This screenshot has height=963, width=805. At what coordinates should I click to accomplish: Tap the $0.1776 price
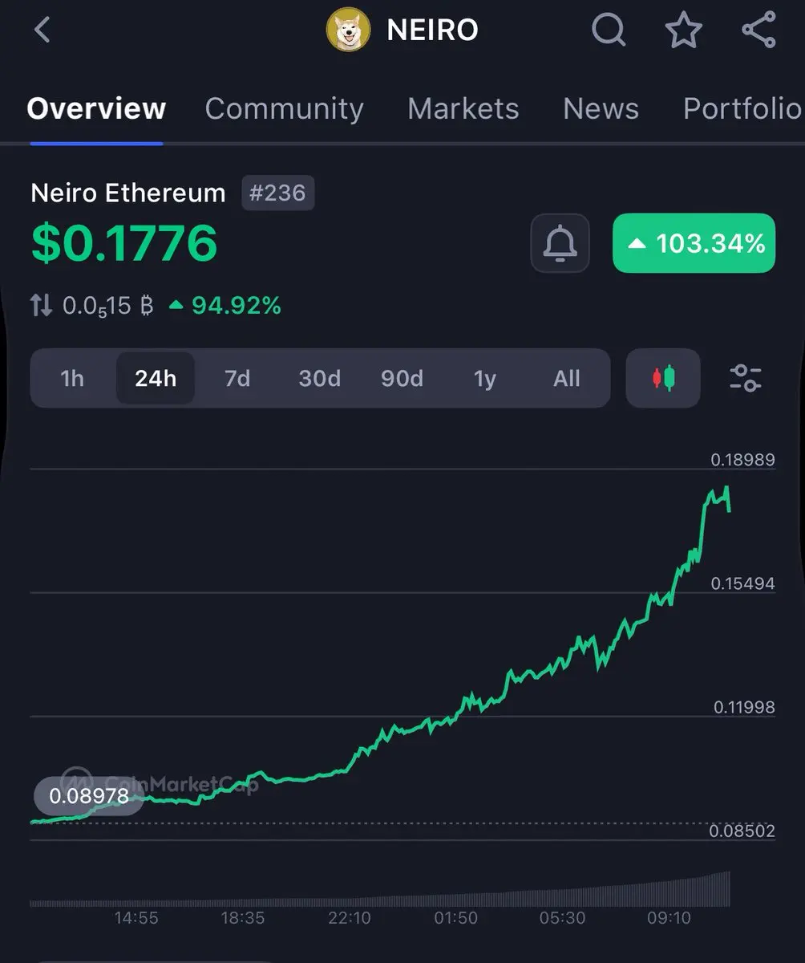coord(124,243)
